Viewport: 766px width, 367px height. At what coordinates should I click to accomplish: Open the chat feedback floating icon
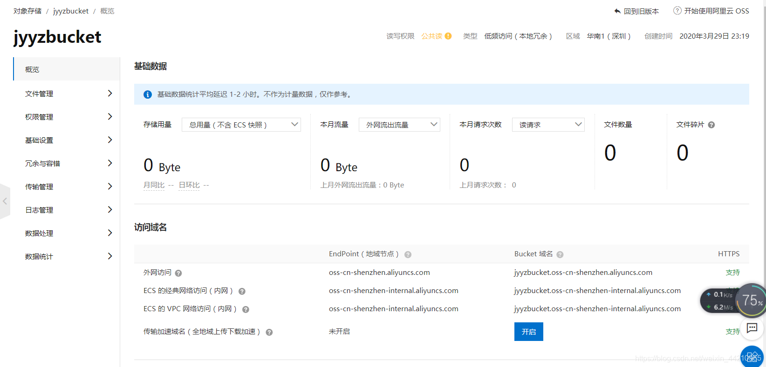tap(752, 328)
